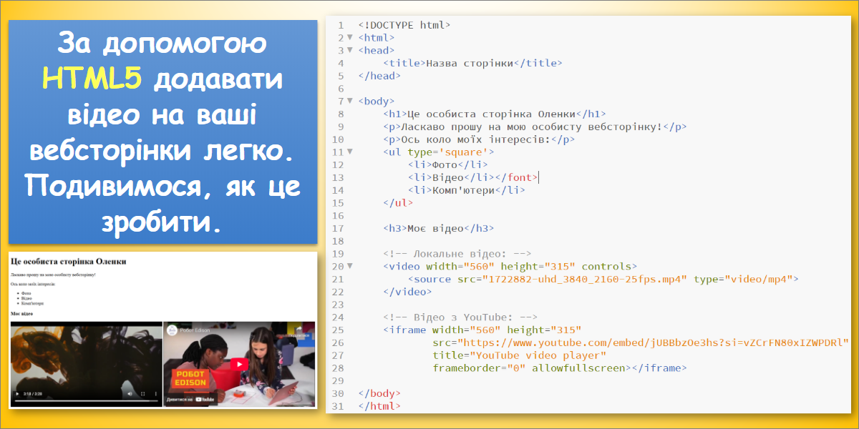Collapse the head section fold arrow
859x429 pixels.
pos(350,50)
